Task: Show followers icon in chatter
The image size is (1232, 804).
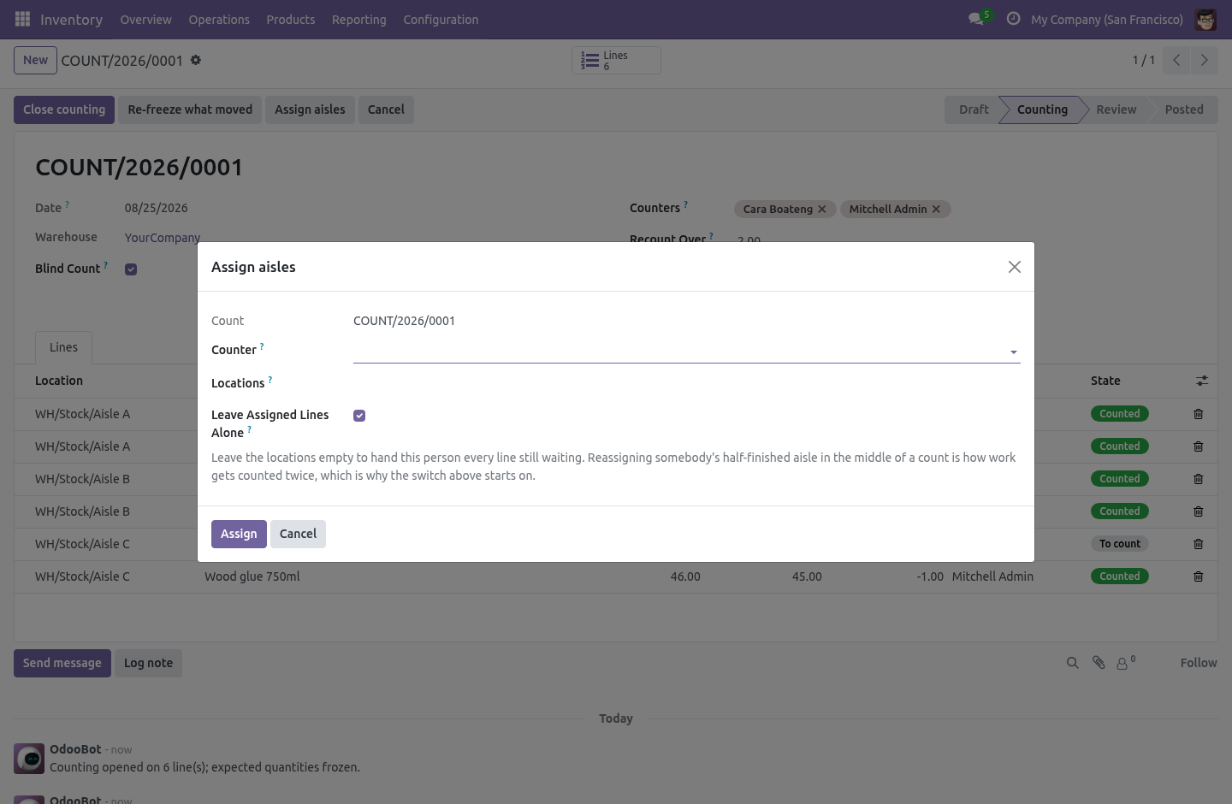Action: (1126, 663)
